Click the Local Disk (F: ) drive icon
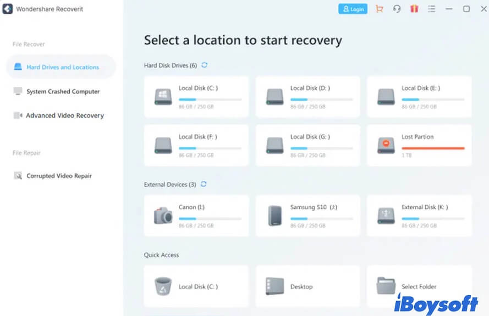The image size is (489, 316). tap(163, 145)
